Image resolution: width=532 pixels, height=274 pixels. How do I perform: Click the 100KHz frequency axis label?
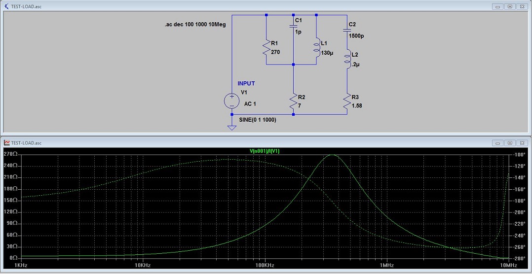[265, 265]
